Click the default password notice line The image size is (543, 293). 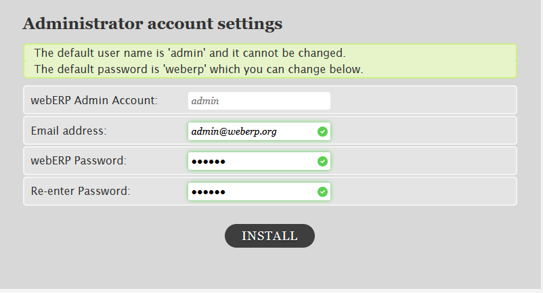coord(198,69)
